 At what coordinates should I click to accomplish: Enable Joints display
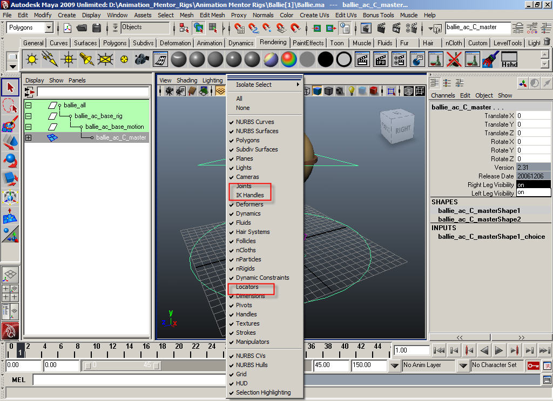click(244, 186)
